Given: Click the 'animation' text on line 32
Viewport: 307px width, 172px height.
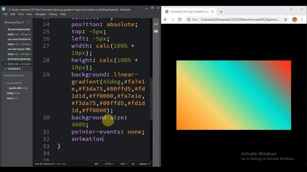Looking at the screenshot, I should (x=87, y=139).
